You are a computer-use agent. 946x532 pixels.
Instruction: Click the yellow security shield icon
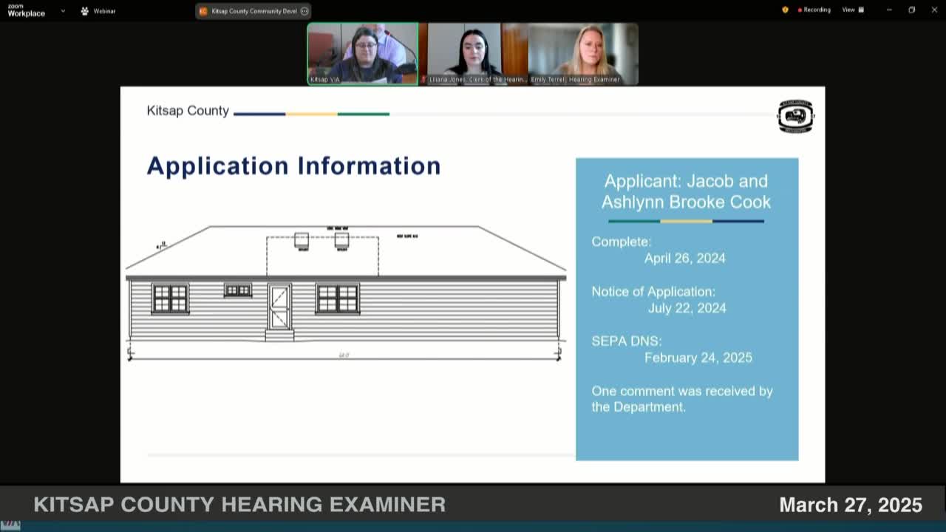(x=785, y=10)
